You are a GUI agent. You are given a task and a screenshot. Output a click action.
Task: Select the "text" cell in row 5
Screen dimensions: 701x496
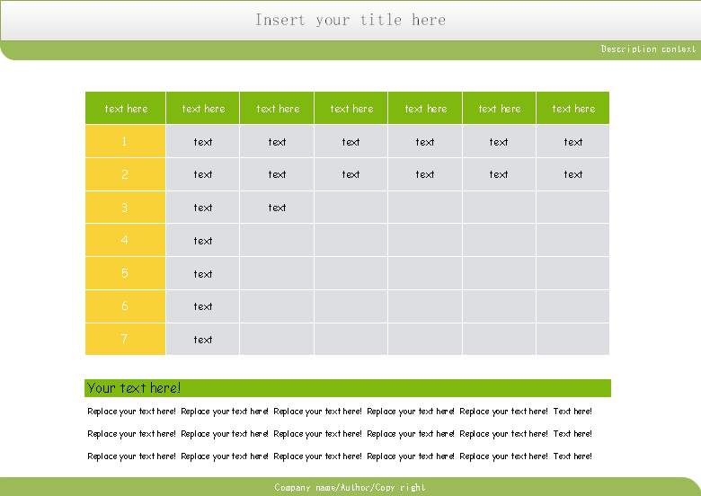202,273
